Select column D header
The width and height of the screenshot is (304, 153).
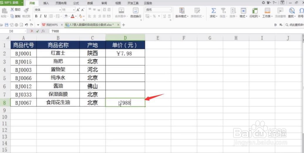125,38
